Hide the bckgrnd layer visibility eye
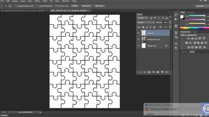The width and height of the screenshot is (209, 117). 138,33
